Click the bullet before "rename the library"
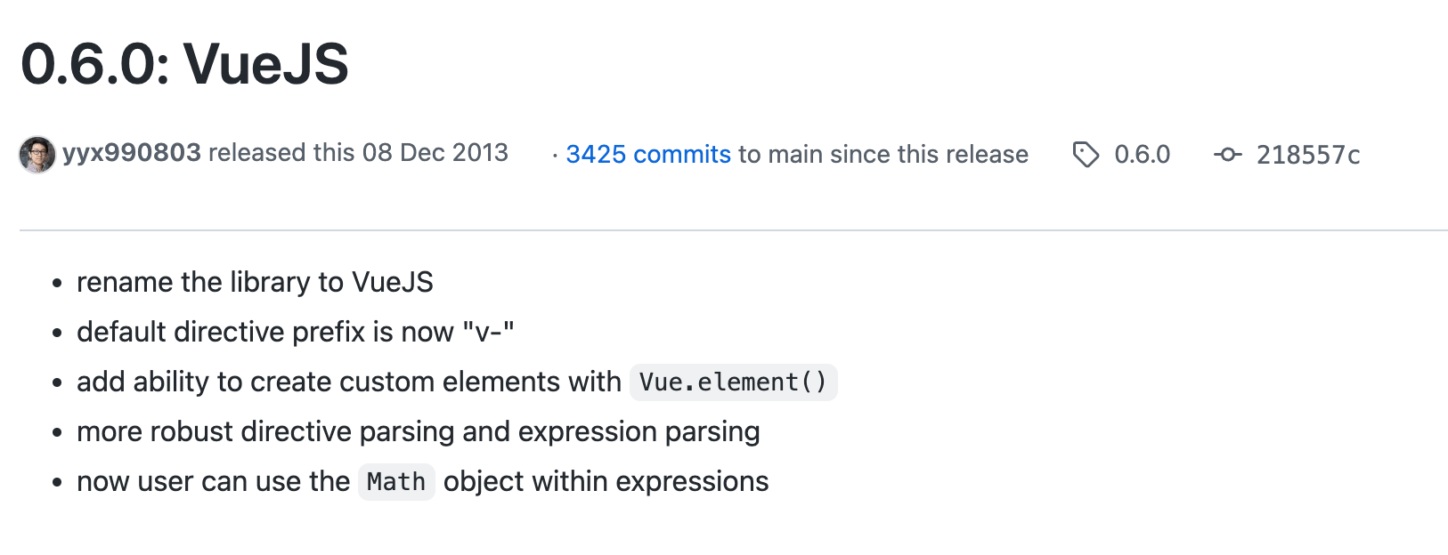 coord(57,284)
